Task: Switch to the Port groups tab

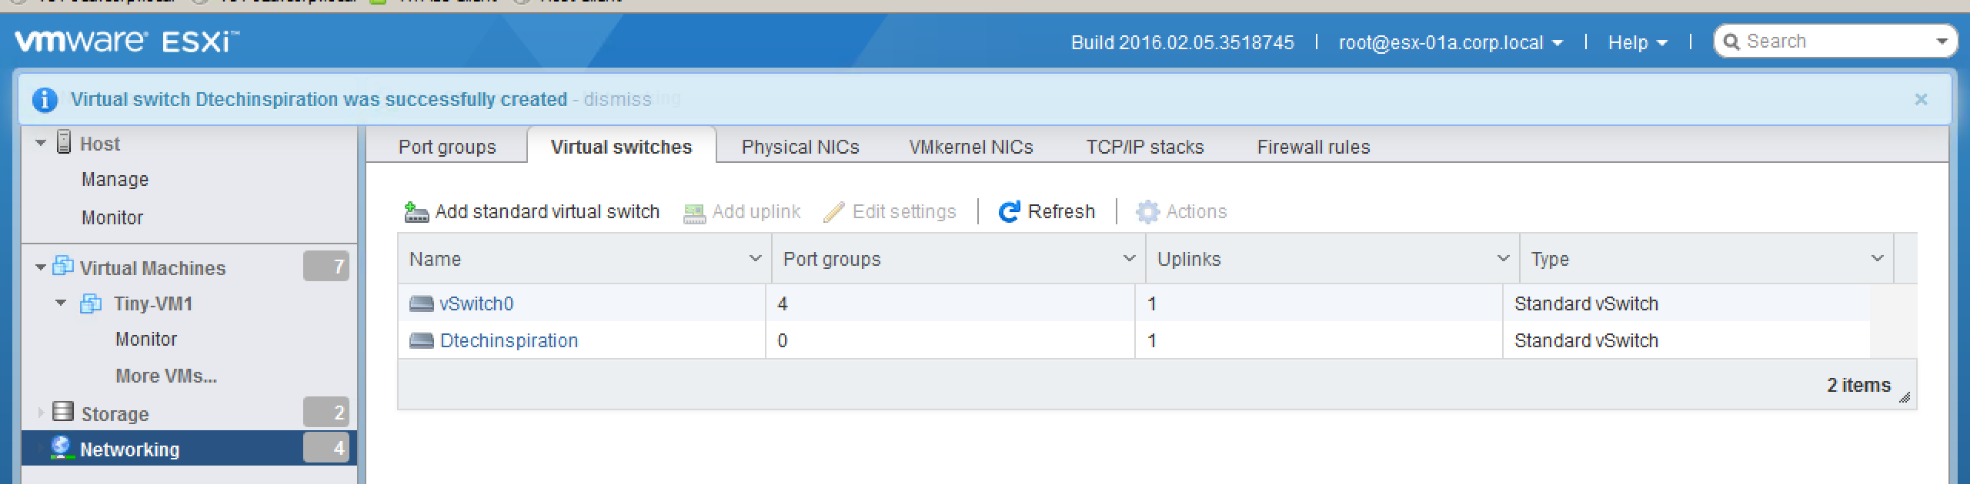Action: [x=447, y=147]
